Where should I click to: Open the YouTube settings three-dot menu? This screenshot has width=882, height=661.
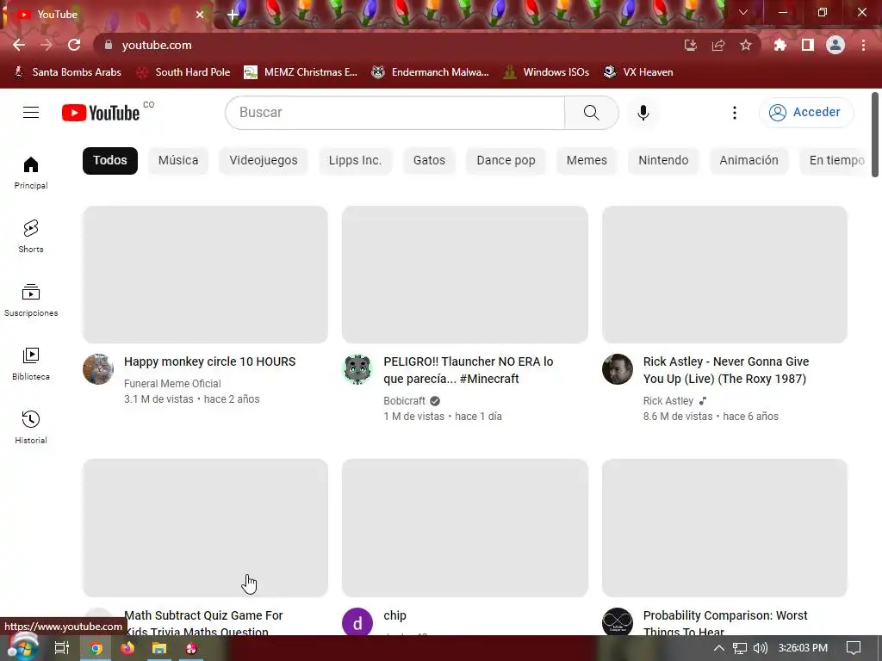(x=734, y=113)
